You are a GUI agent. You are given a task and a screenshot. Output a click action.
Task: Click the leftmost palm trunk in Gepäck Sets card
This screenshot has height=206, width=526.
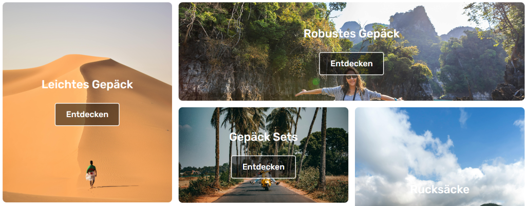click(x=217, y=147)
